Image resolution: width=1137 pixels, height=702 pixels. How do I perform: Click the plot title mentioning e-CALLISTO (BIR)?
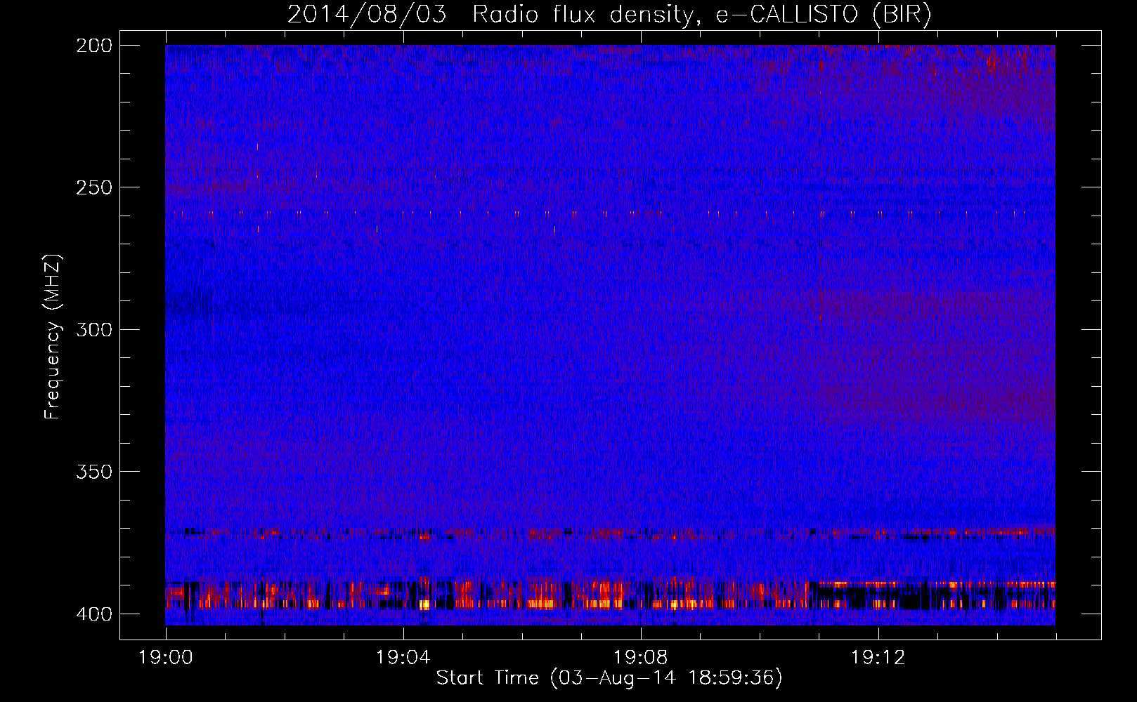[609, 15]
